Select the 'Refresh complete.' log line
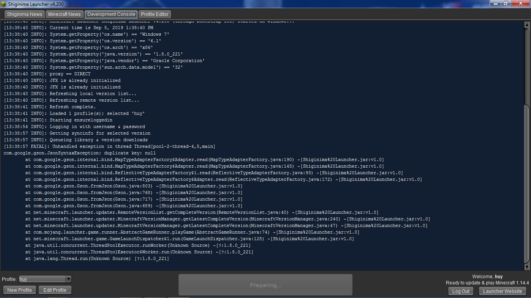This screenshot has width=531, height=298. pos(50,107)
